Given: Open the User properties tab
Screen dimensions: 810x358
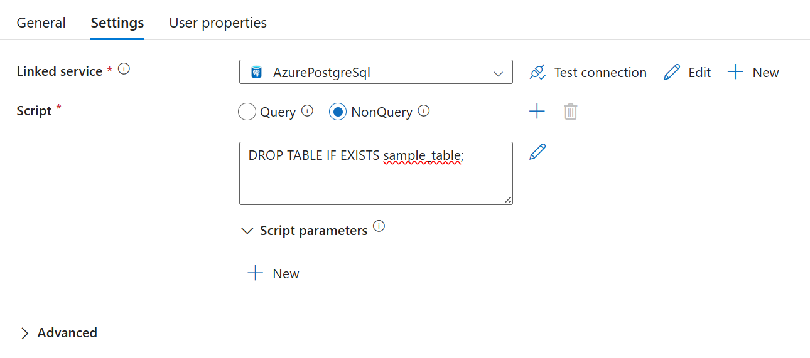Looking at the screenshot, I should pos(217,23).
